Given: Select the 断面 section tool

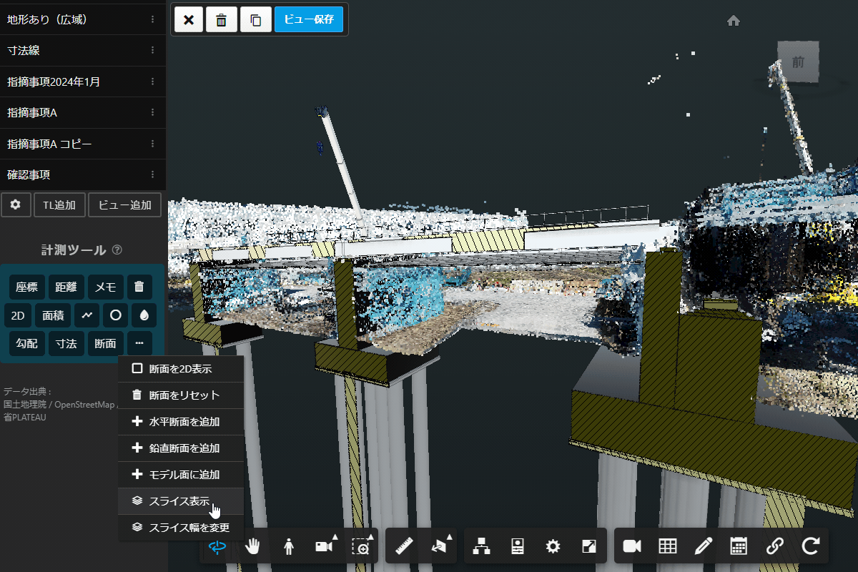Looking at the screenshot, I should 105,343.
